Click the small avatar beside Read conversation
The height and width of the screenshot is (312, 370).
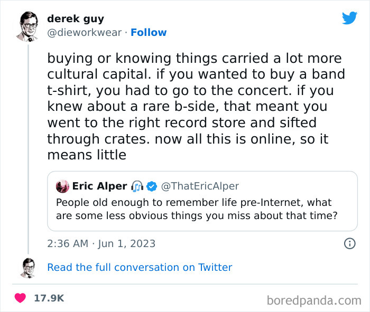pos(28,268)
